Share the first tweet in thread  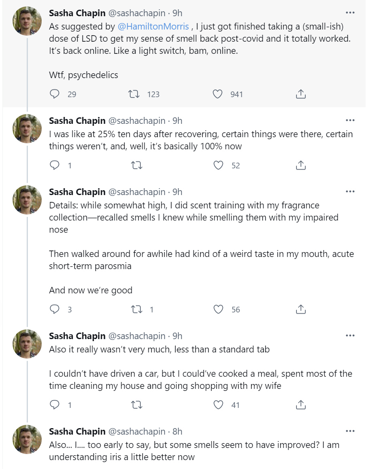coord(300,94)
